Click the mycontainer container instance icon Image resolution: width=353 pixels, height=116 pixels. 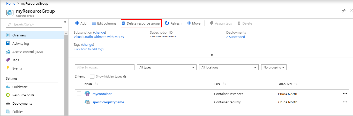[x=87, y=94]
